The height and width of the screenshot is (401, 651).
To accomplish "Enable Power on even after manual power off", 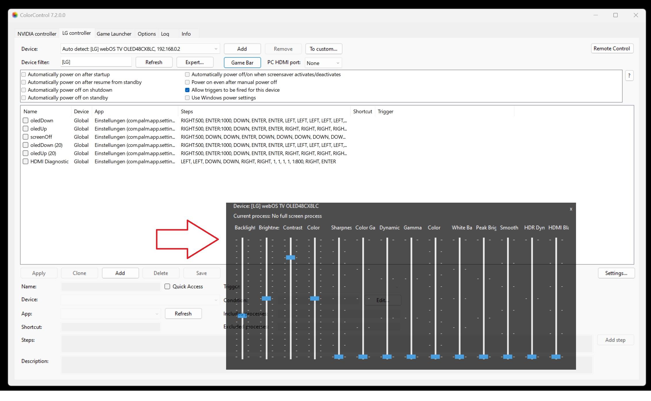I will click(187, 82).
